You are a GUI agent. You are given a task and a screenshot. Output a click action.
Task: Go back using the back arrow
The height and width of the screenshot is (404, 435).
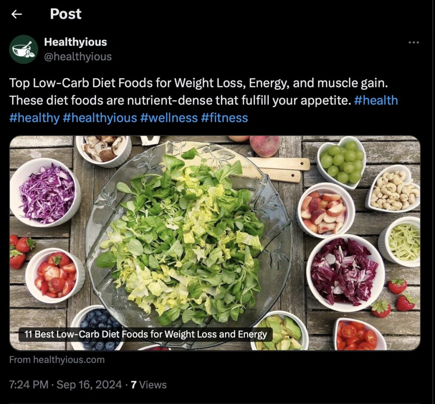[17, 14]
